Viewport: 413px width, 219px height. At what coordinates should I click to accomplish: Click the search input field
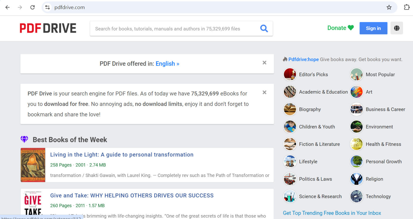click(x=175, y=28)
